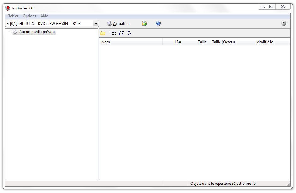Switch to the two-column list view icon
Image resolution: width=296 pixels, height=193 pixels.
[121, 33]
